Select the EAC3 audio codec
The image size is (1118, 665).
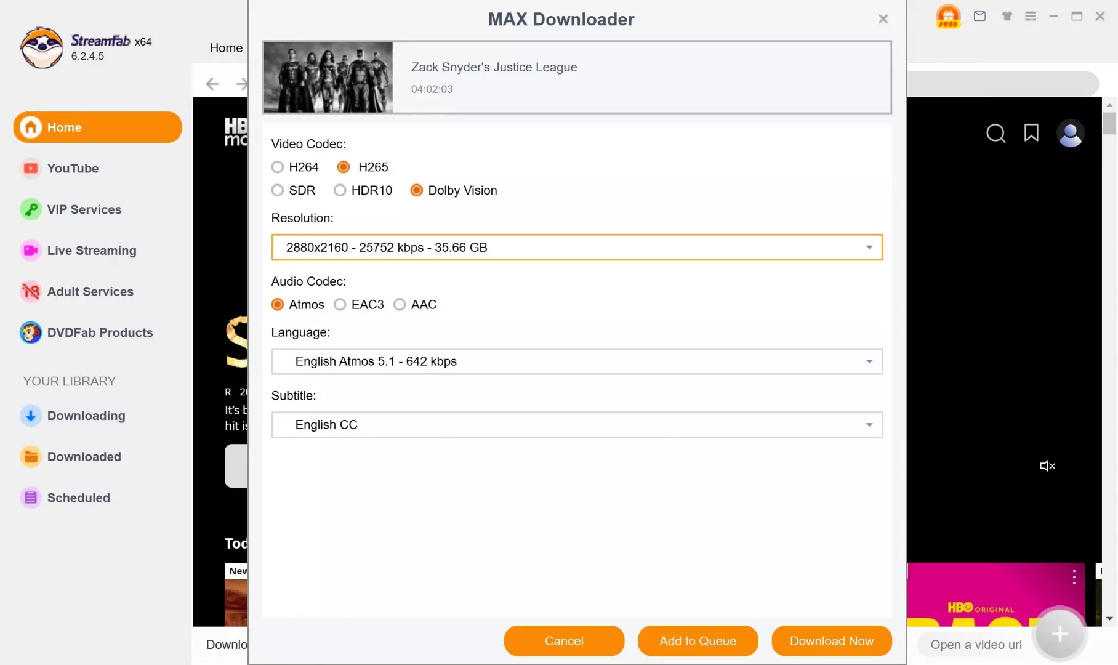point(340,305)
